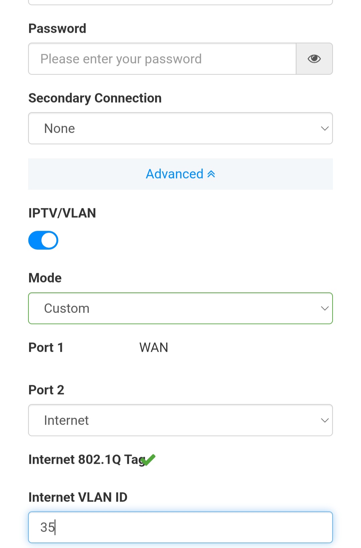Screen dimensions: 361x548
Task: Open the Secondary Connection dropdown showing None
Action: click(180, 128)
